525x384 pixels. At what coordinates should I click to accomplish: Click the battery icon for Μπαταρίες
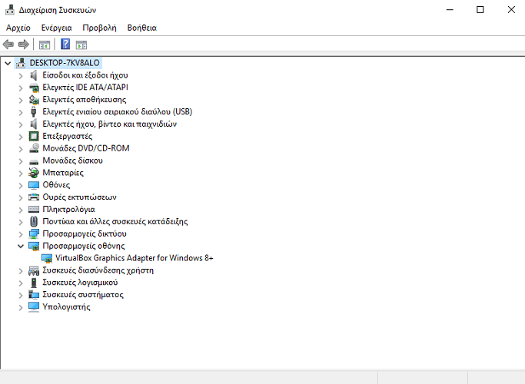click(x=34, y=173)
